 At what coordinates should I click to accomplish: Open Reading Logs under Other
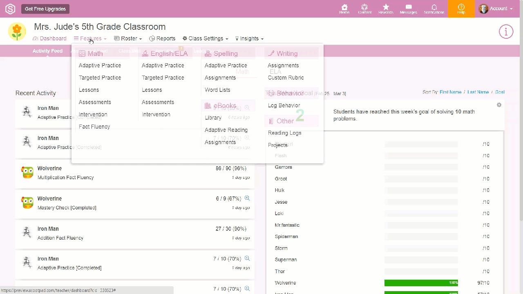[x=284, y=133]
